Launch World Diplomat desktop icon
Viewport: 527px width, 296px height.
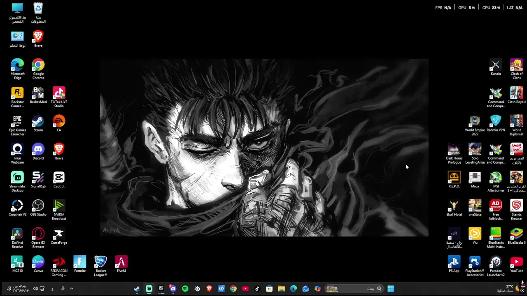[x=516, y=125]
